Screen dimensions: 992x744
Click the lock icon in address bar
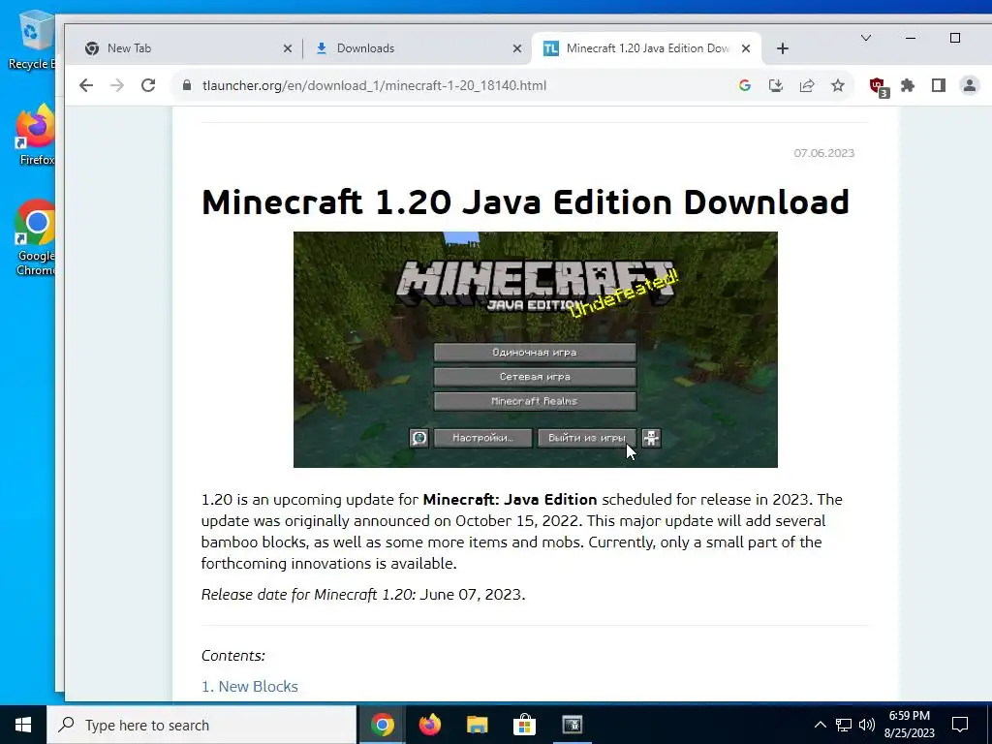point(187,85)
